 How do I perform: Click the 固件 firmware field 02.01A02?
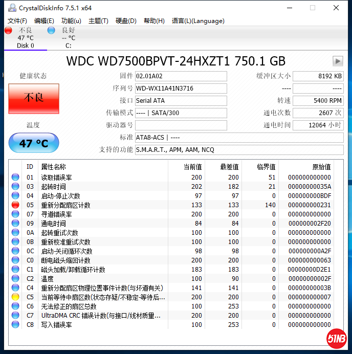(180, 76)
